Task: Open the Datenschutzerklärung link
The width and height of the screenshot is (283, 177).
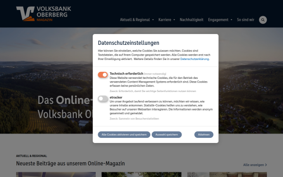Action: (194, 59)
